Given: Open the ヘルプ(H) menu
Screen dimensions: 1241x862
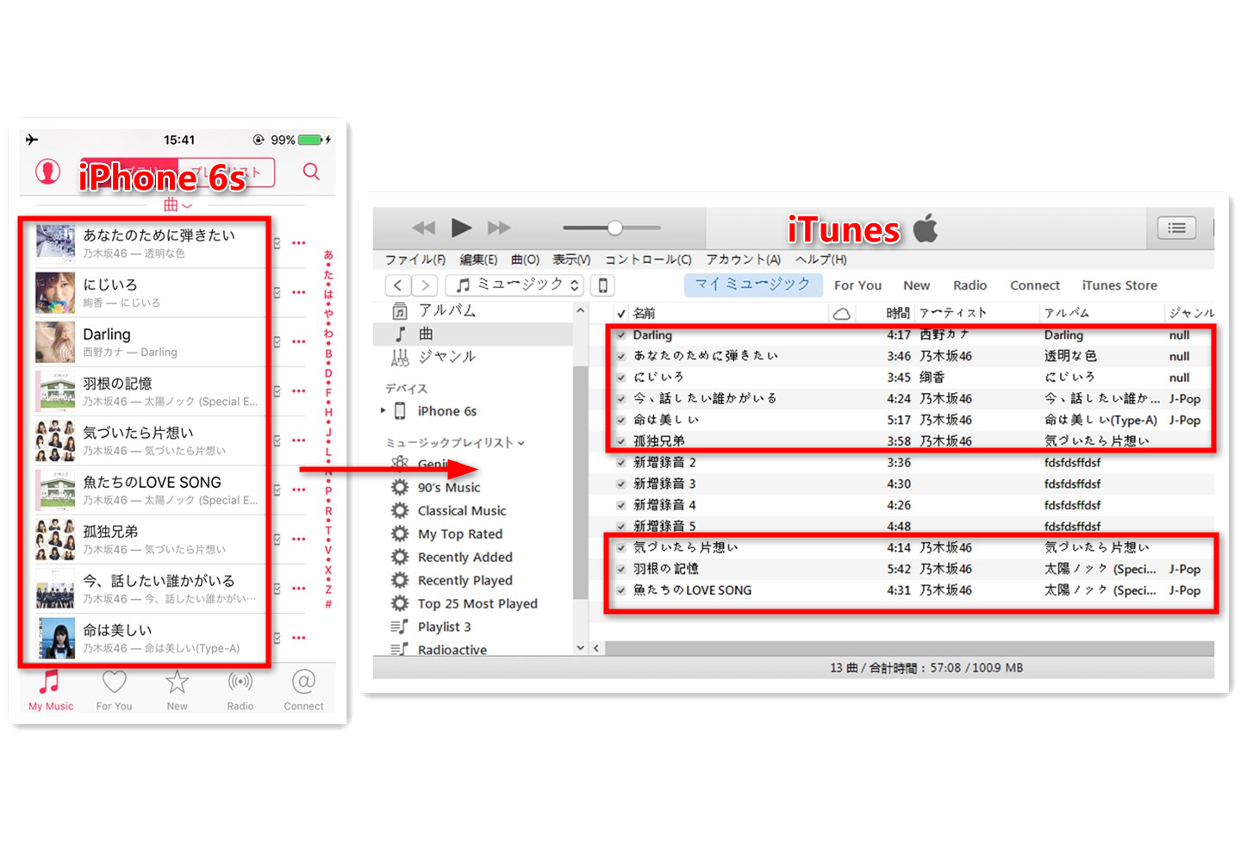Looking at the screenshot, I should coord(820,259).
